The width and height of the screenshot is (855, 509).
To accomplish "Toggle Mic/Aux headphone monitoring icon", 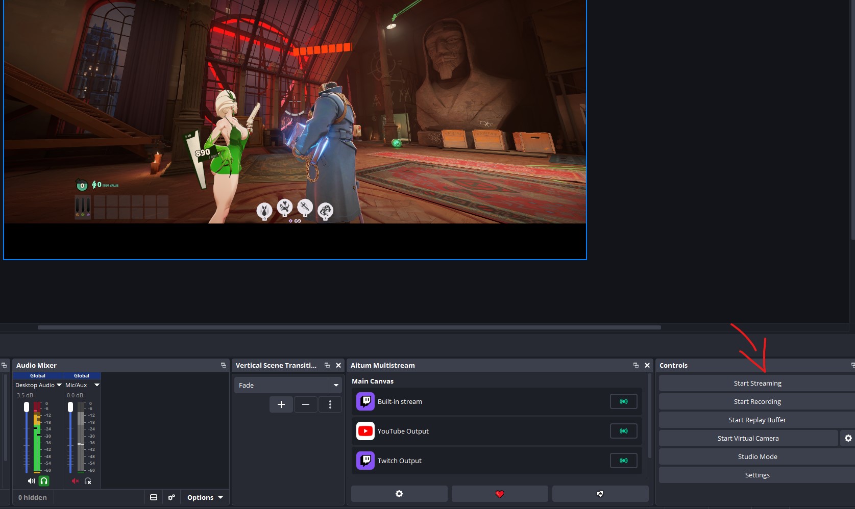I will click(x=88, y=481).
